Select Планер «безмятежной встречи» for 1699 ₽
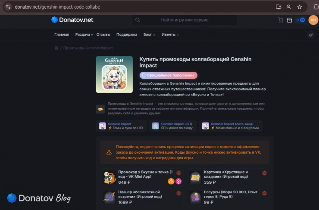 click(x=142, y=198)
